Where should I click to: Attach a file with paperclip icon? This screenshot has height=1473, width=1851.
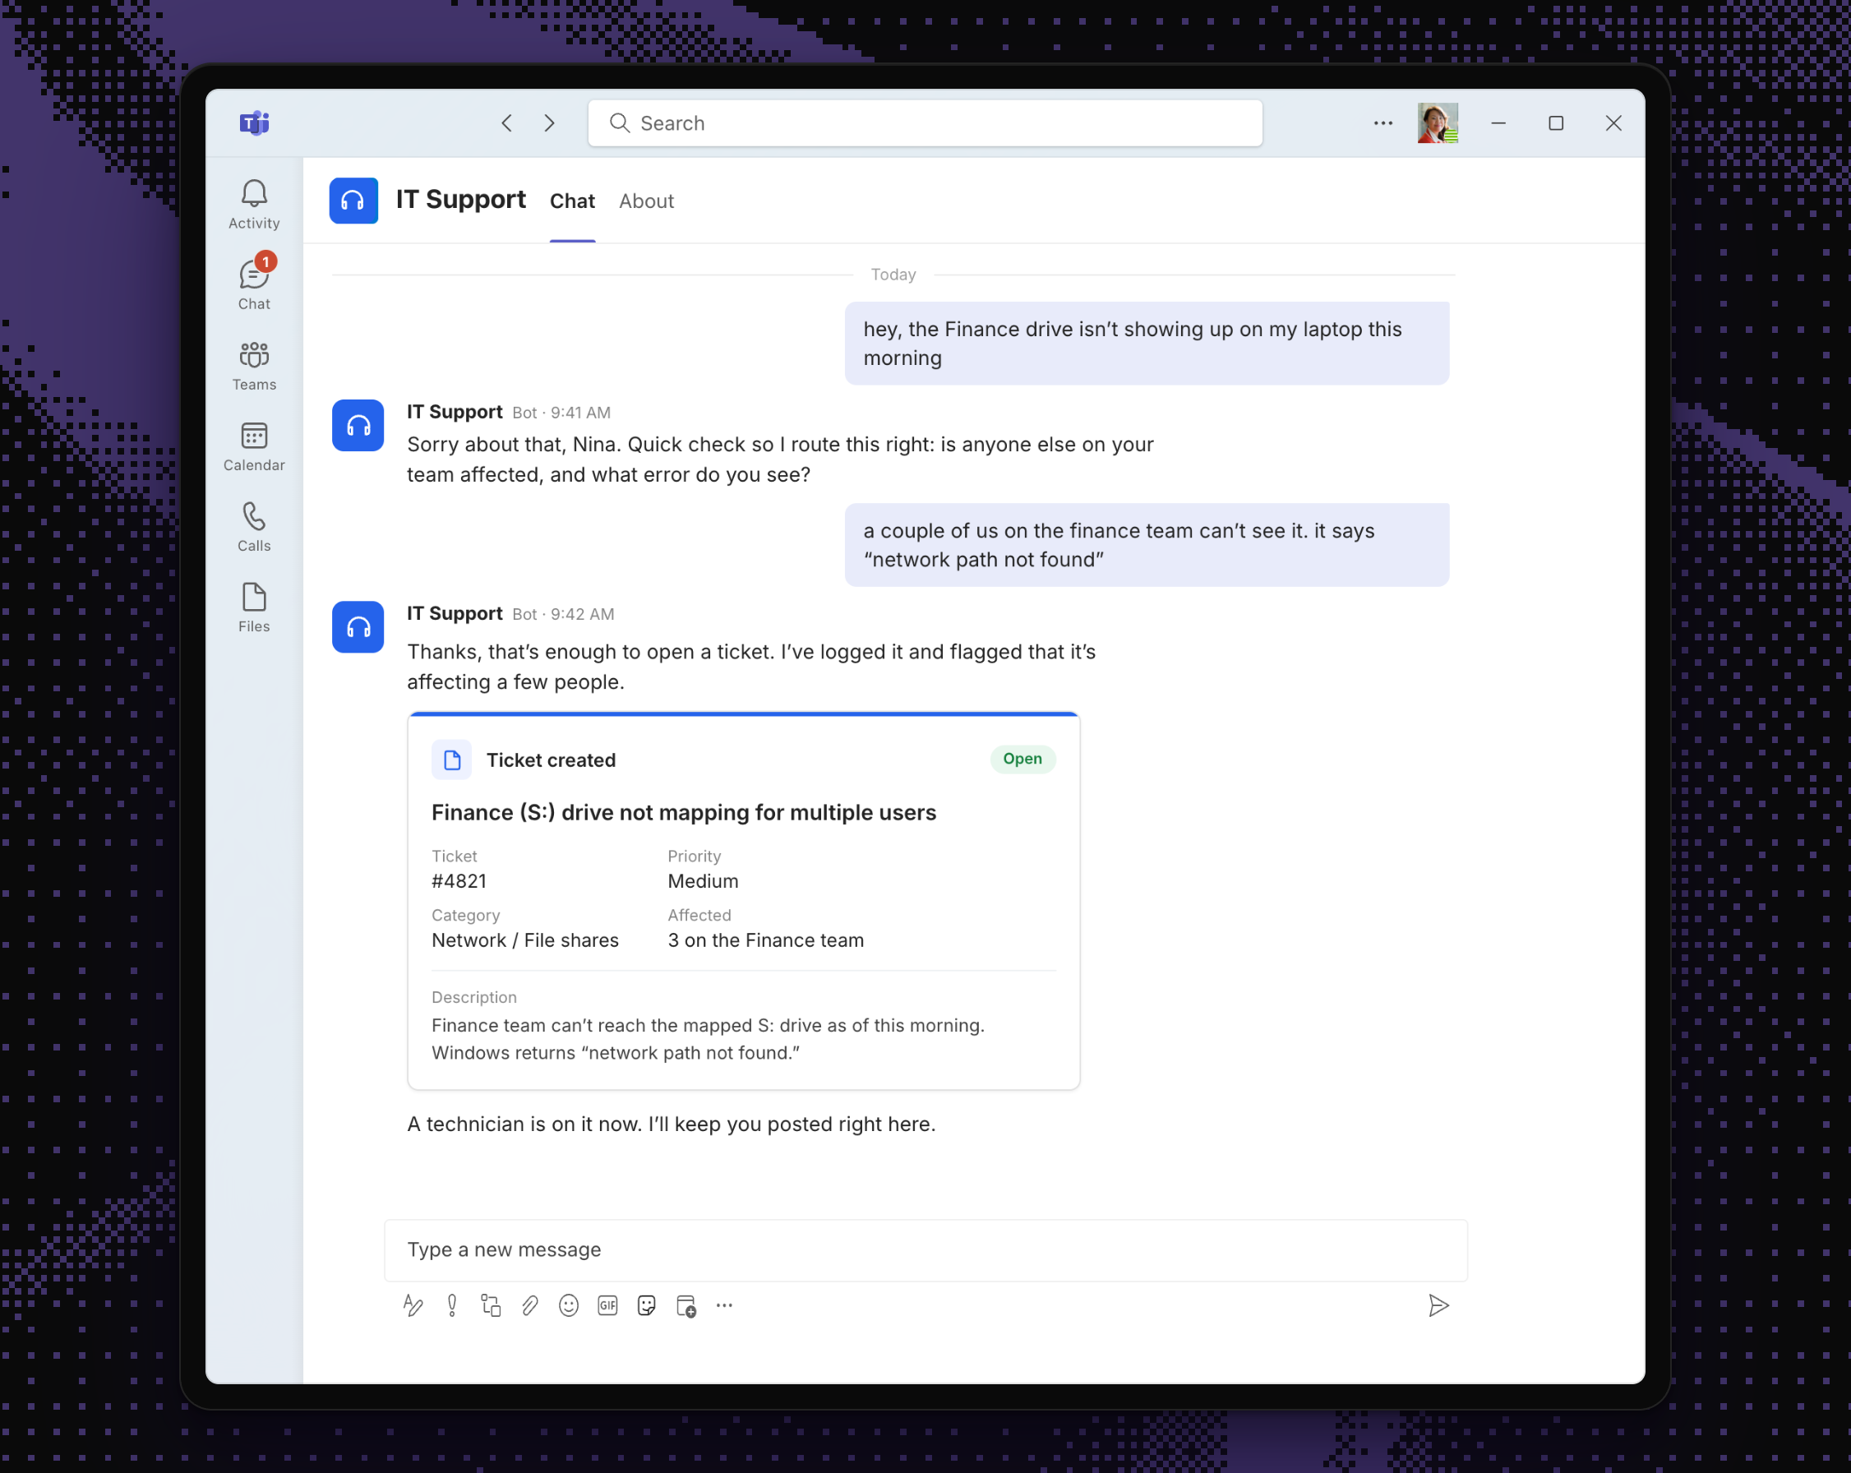(x=529, y=1305)
